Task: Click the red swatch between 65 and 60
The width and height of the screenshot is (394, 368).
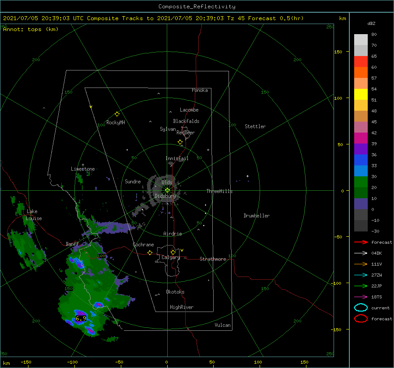Action: 361,61
